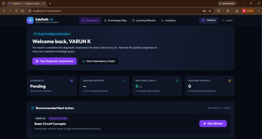
Task: Click the sparkle icon beside Recommended Next Action
Action: coord(33,108)
